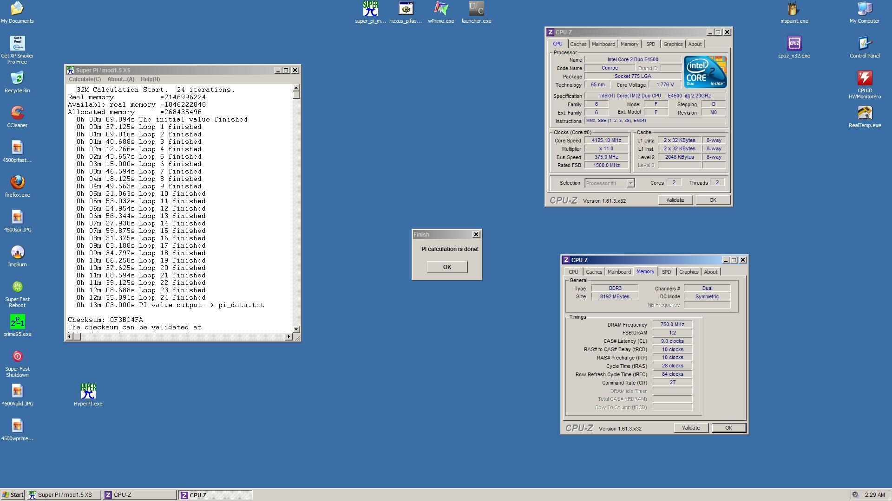Click 'Loop 24 finished' line in Super PI
The width and height of the screenshot is (892, 501).
pyautogui.click(x=141, y=298)
